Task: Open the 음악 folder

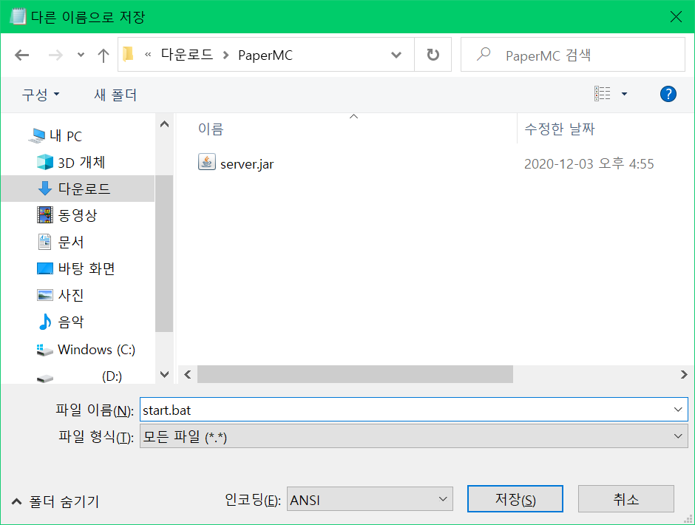Action: [x=71, y=322]
